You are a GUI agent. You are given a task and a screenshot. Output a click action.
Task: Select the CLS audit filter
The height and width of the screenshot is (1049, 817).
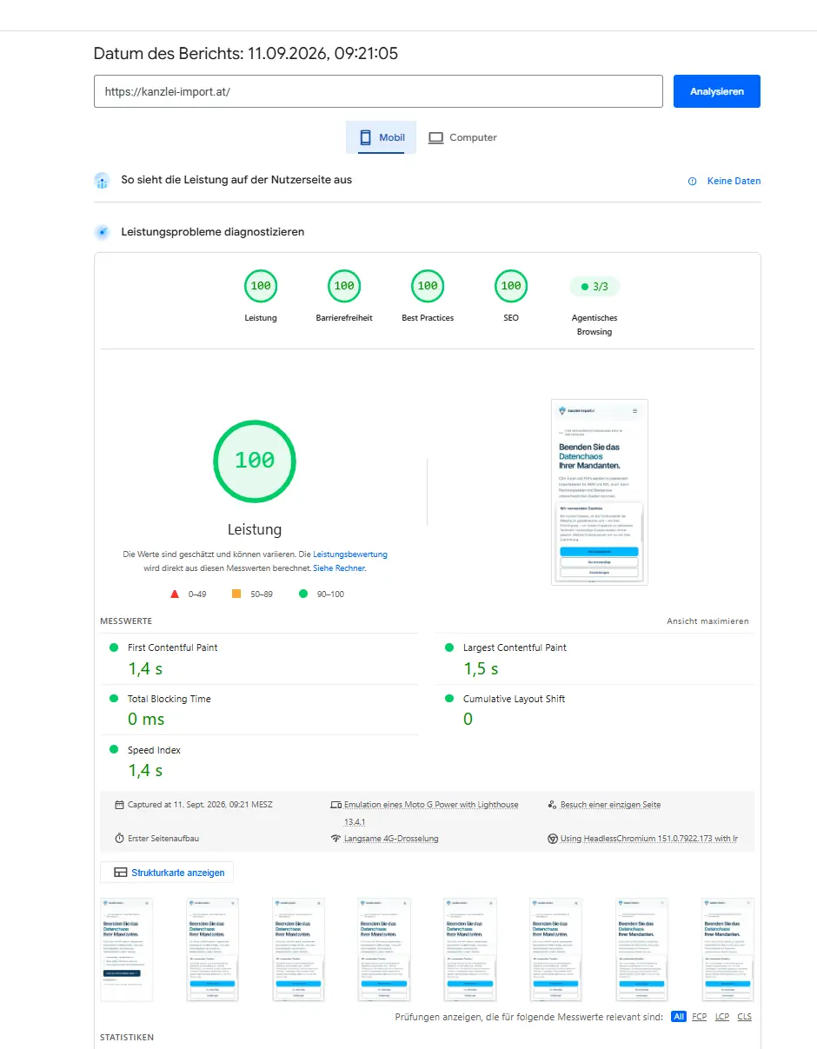pyautogui.click(x=745, y=1017)
